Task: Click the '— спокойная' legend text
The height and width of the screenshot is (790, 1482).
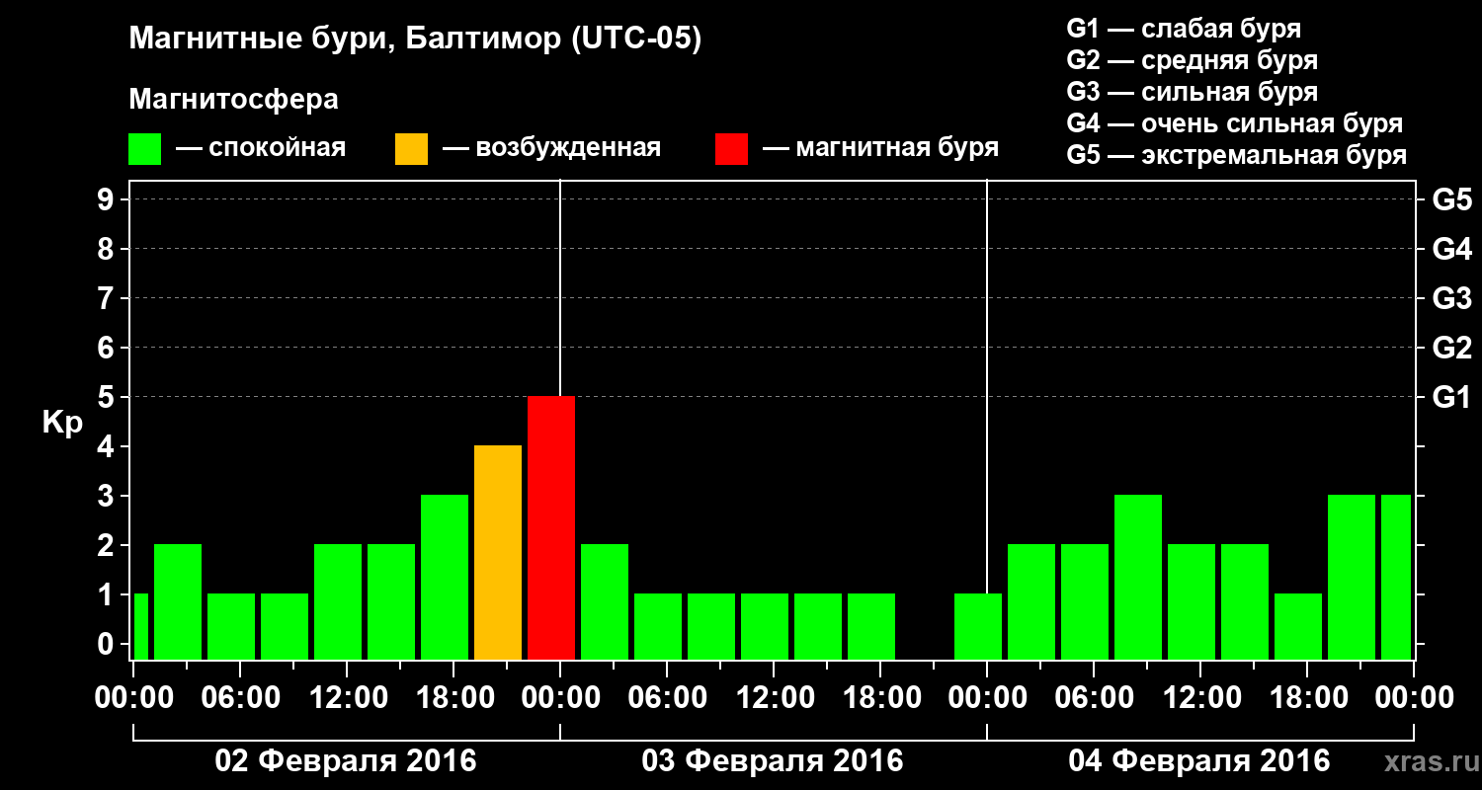Action: tap(261, 149)
